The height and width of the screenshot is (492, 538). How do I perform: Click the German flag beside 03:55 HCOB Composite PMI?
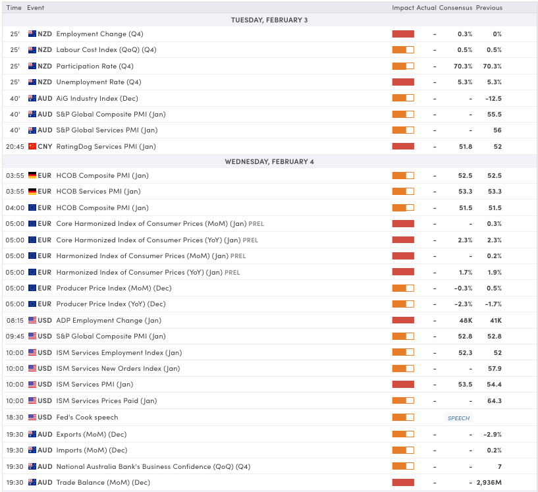(x=32, y=175)
